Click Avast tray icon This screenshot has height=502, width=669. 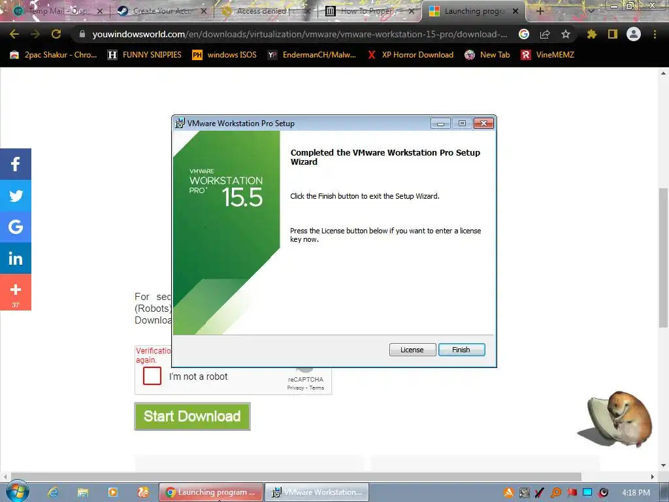pyautogui.click(x=508, y=493)
